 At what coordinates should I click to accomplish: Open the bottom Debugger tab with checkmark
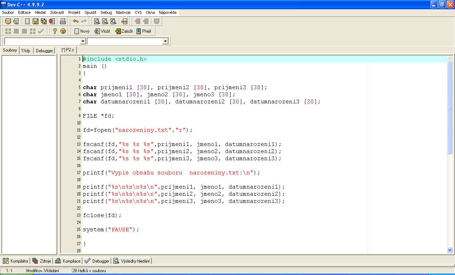coord(97,261)
